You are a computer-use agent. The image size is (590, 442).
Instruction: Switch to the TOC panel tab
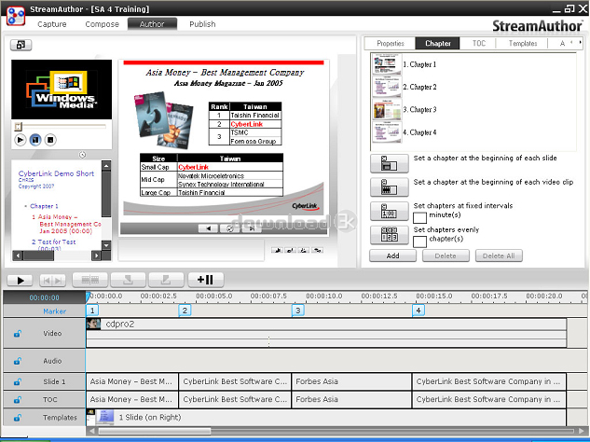tap(479, 43)
